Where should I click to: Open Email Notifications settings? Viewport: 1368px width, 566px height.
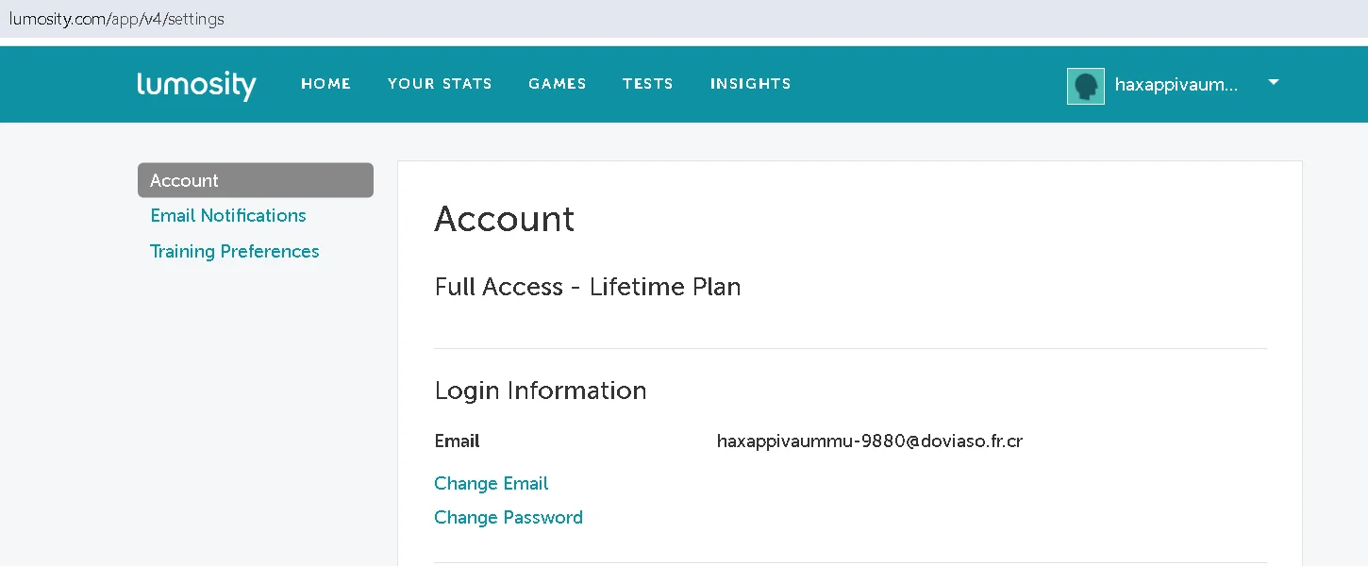pyautogui.click(x=228, y=216)
